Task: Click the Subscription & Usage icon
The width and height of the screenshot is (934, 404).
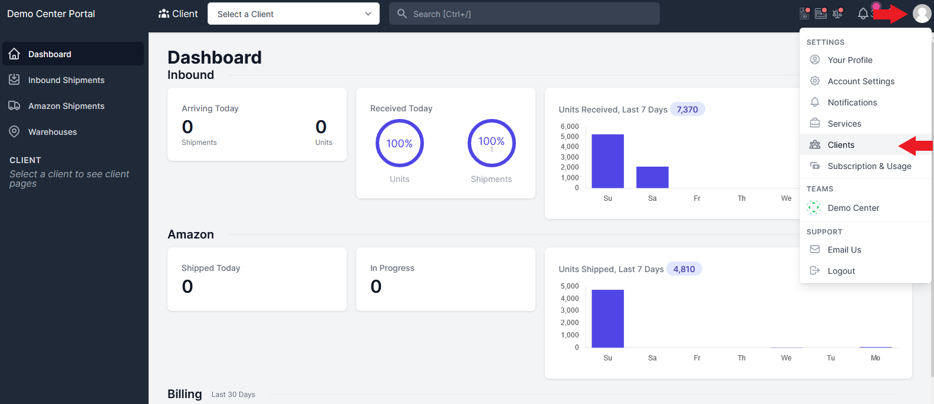Action: (x=815, y=165)
